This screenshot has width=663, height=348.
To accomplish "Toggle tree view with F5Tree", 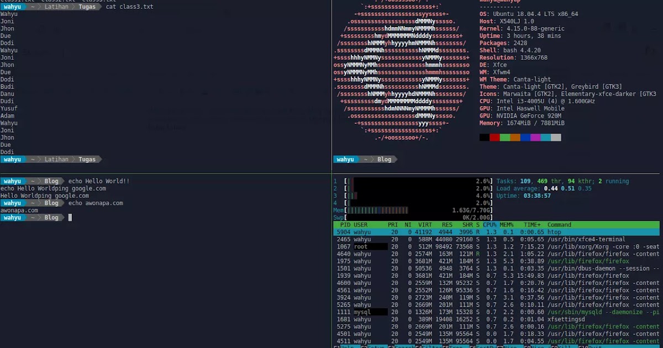I will pyautogui.click(x=456, y=347).
